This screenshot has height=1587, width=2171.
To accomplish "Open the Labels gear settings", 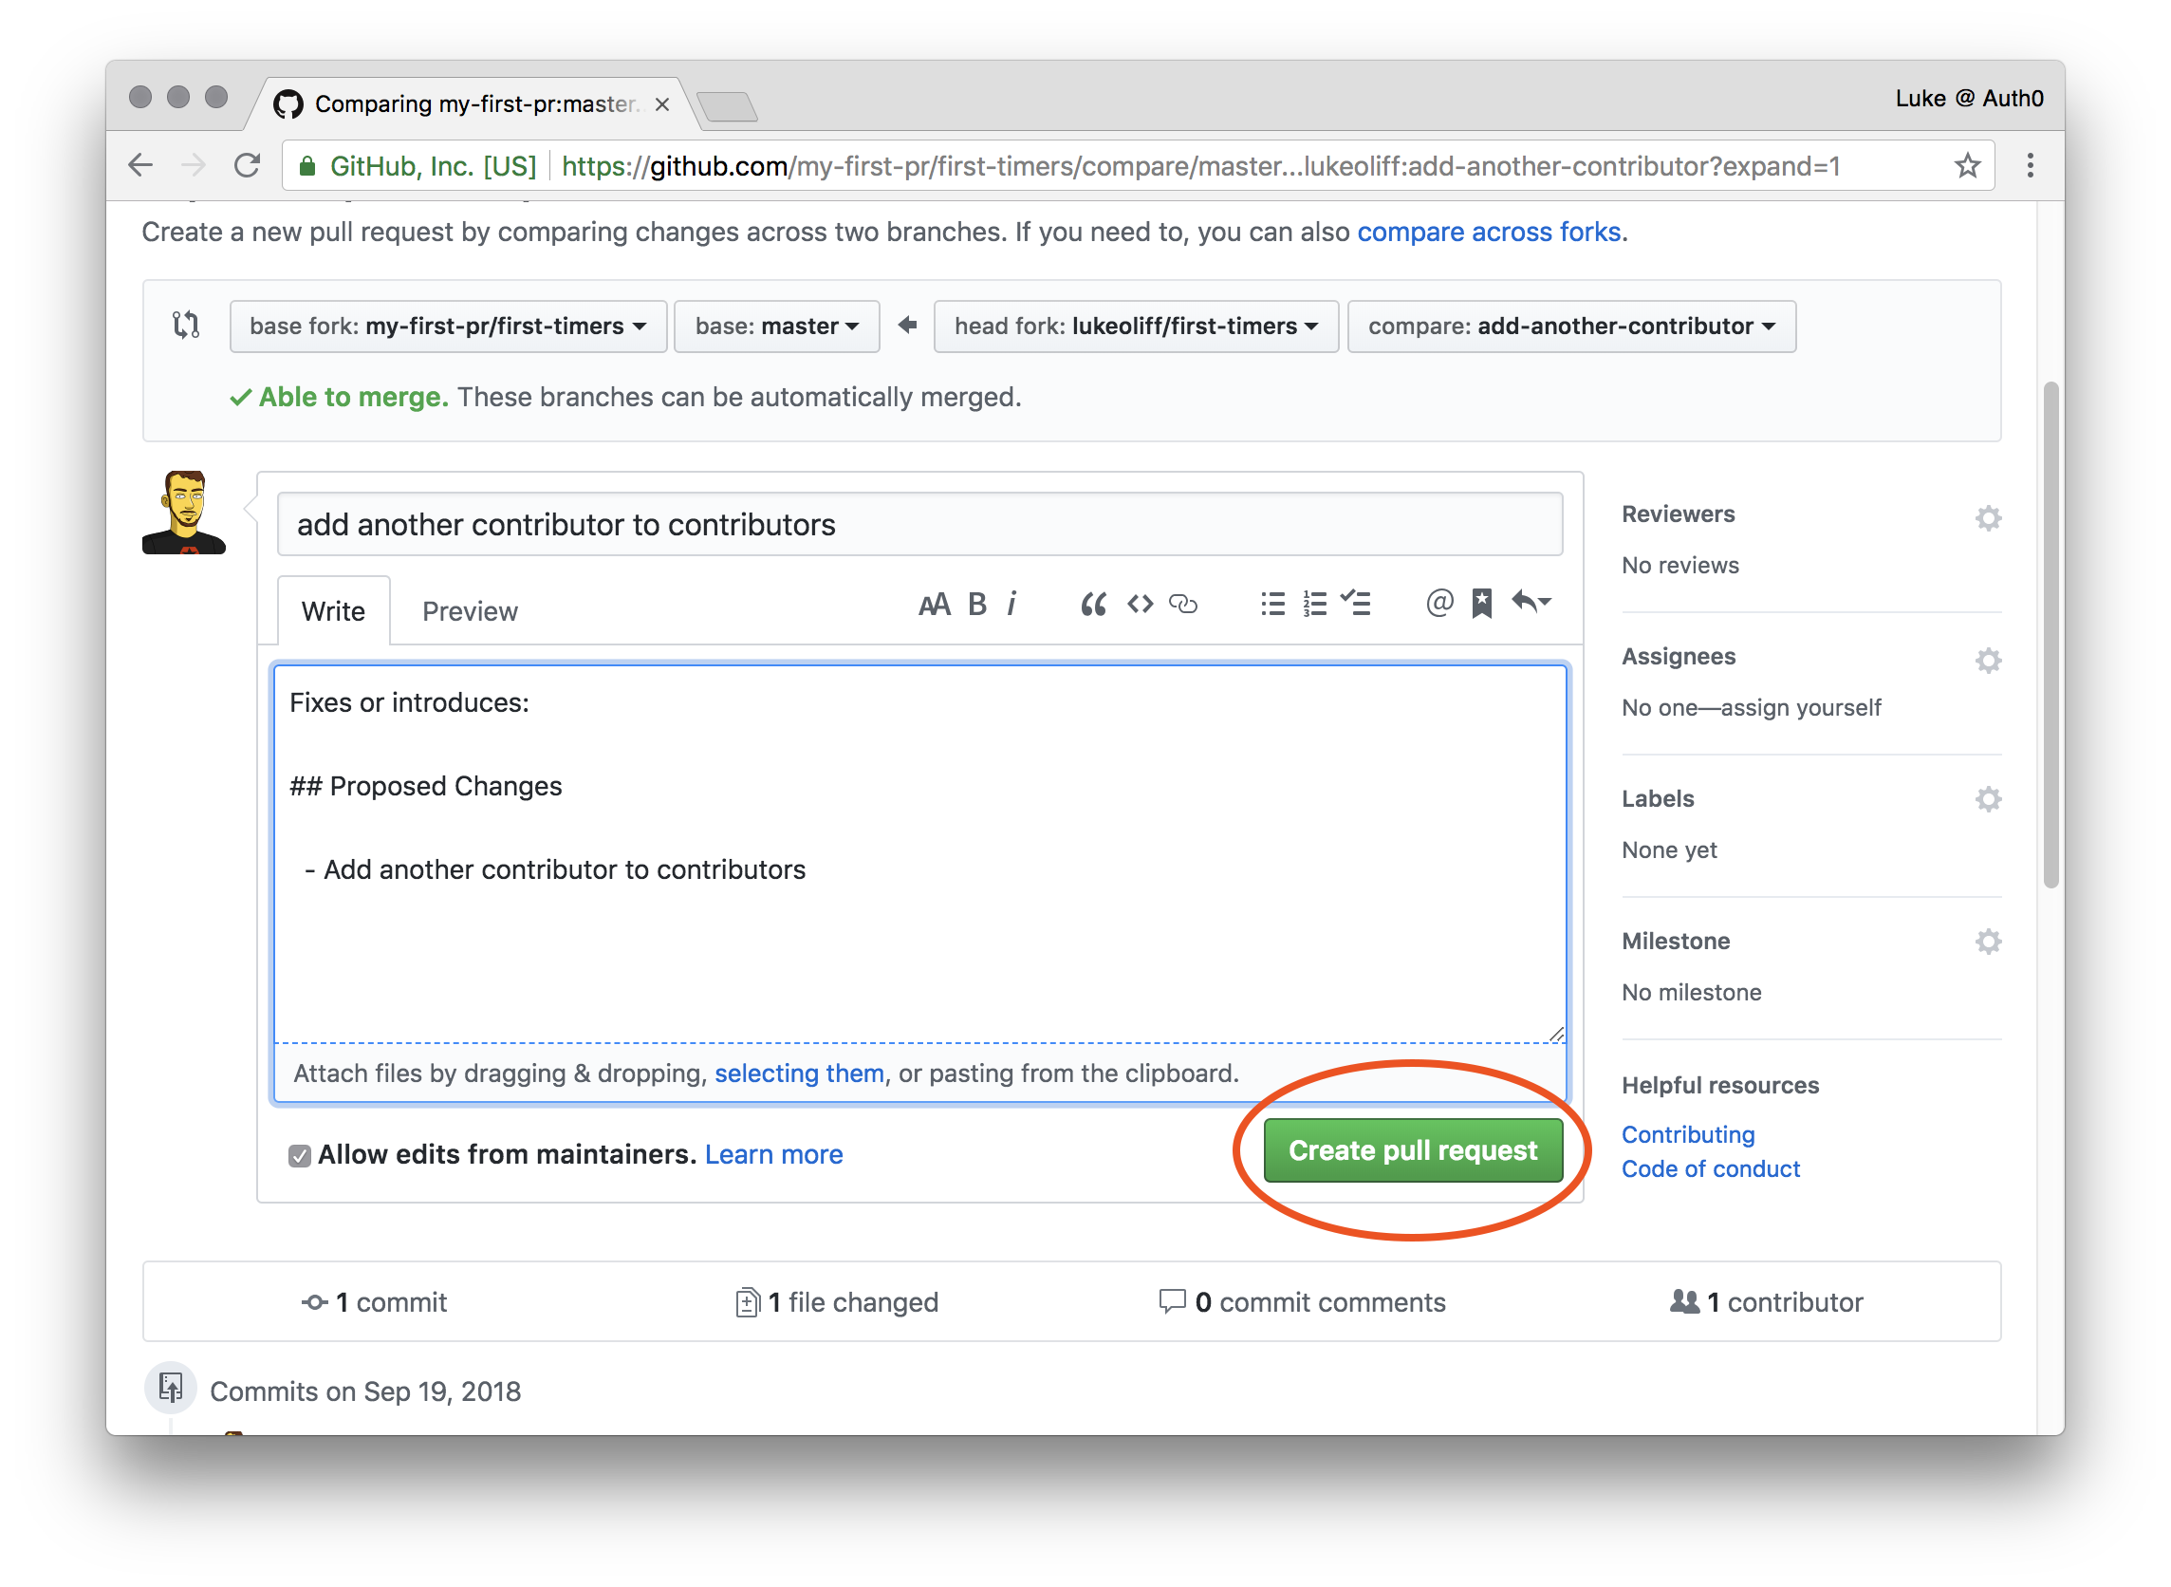I will click(x=1987, y=799).
